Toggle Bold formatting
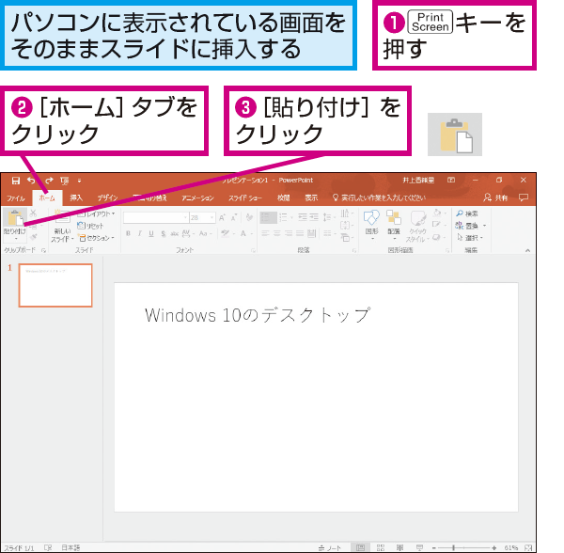 pyautogui.click(x=128, y=233)
